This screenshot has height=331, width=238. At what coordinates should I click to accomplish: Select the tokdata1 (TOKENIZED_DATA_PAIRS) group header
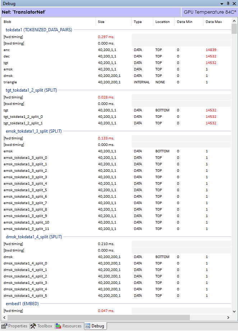tap(39, 30)
